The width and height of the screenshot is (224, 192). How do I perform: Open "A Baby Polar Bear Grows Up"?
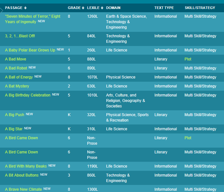(30, 50)
